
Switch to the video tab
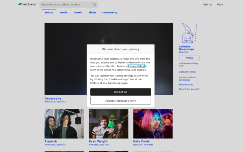coord(92,13)
